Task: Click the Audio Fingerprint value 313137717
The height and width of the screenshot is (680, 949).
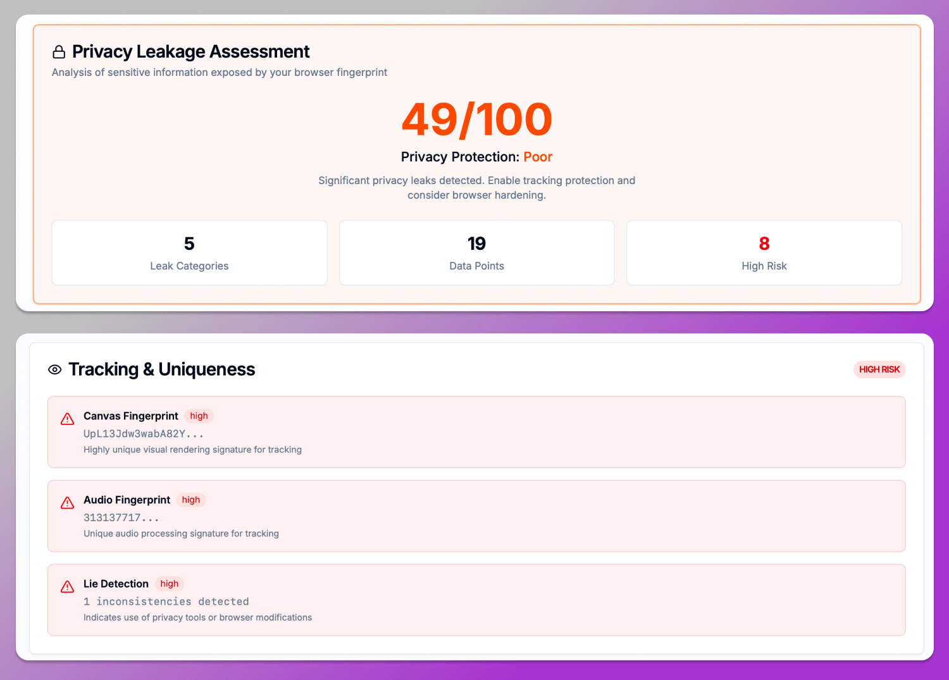Action: [x=121, y=517]
